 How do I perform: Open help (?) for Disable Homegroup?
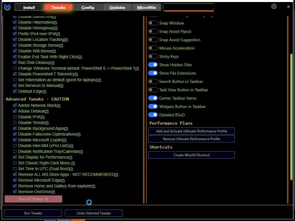click(x=56, y=28)
